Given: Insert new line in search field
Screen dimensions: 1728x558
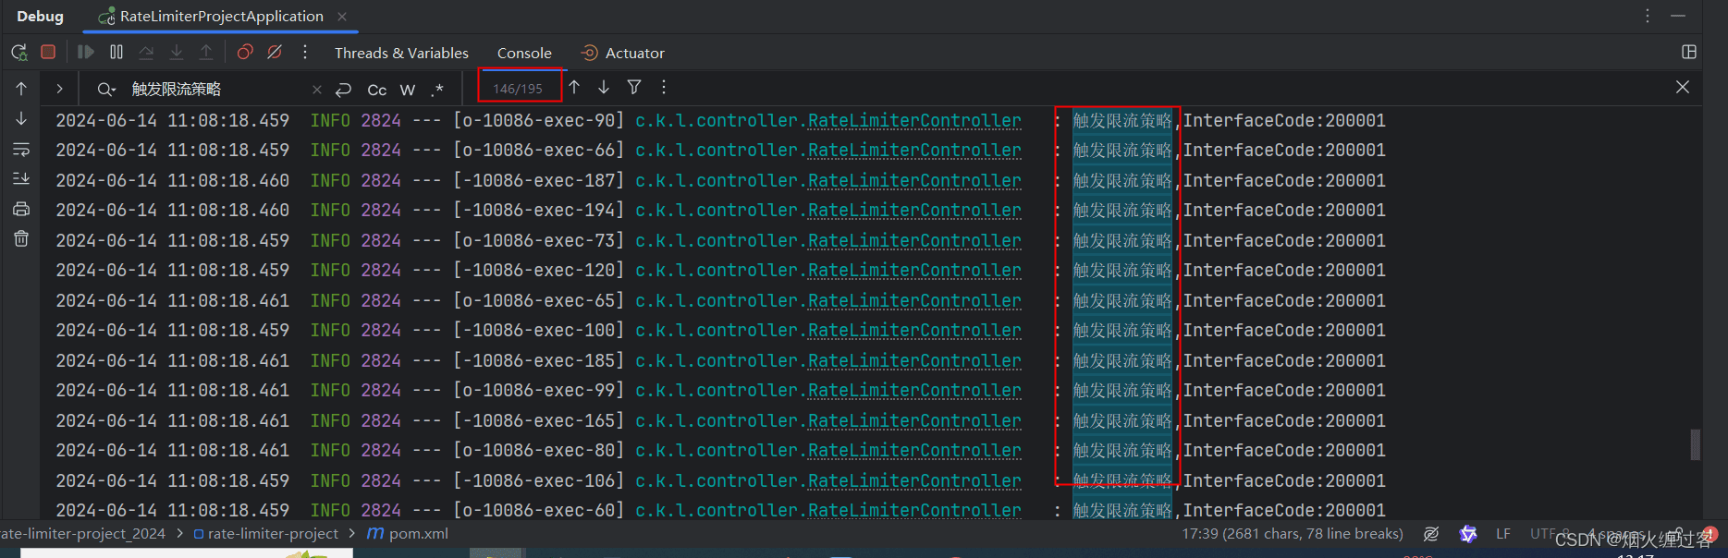Looking at the screenshot, I should (x=343, y=90).
